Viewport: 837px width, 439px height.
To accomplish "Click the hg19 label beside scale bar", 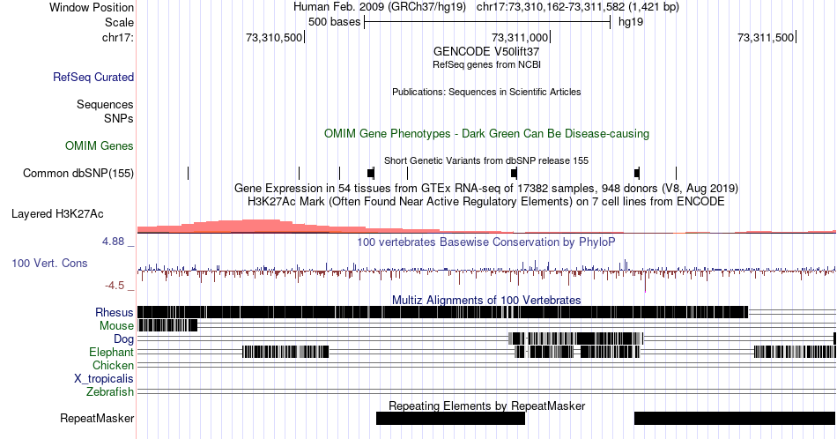I will coord(631,22).
